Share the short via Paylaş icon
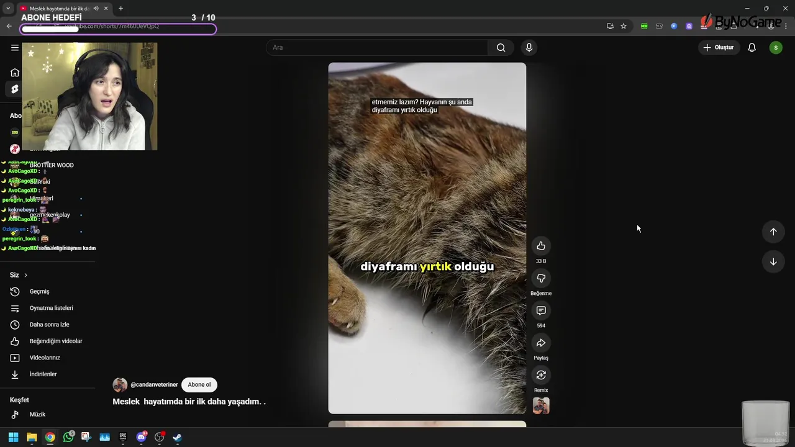The height and width of the screenshot is (447, 795). tap(541, 343)
